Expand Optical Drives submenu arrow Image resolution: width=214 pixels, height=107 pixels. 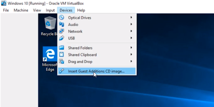[131, 17]
